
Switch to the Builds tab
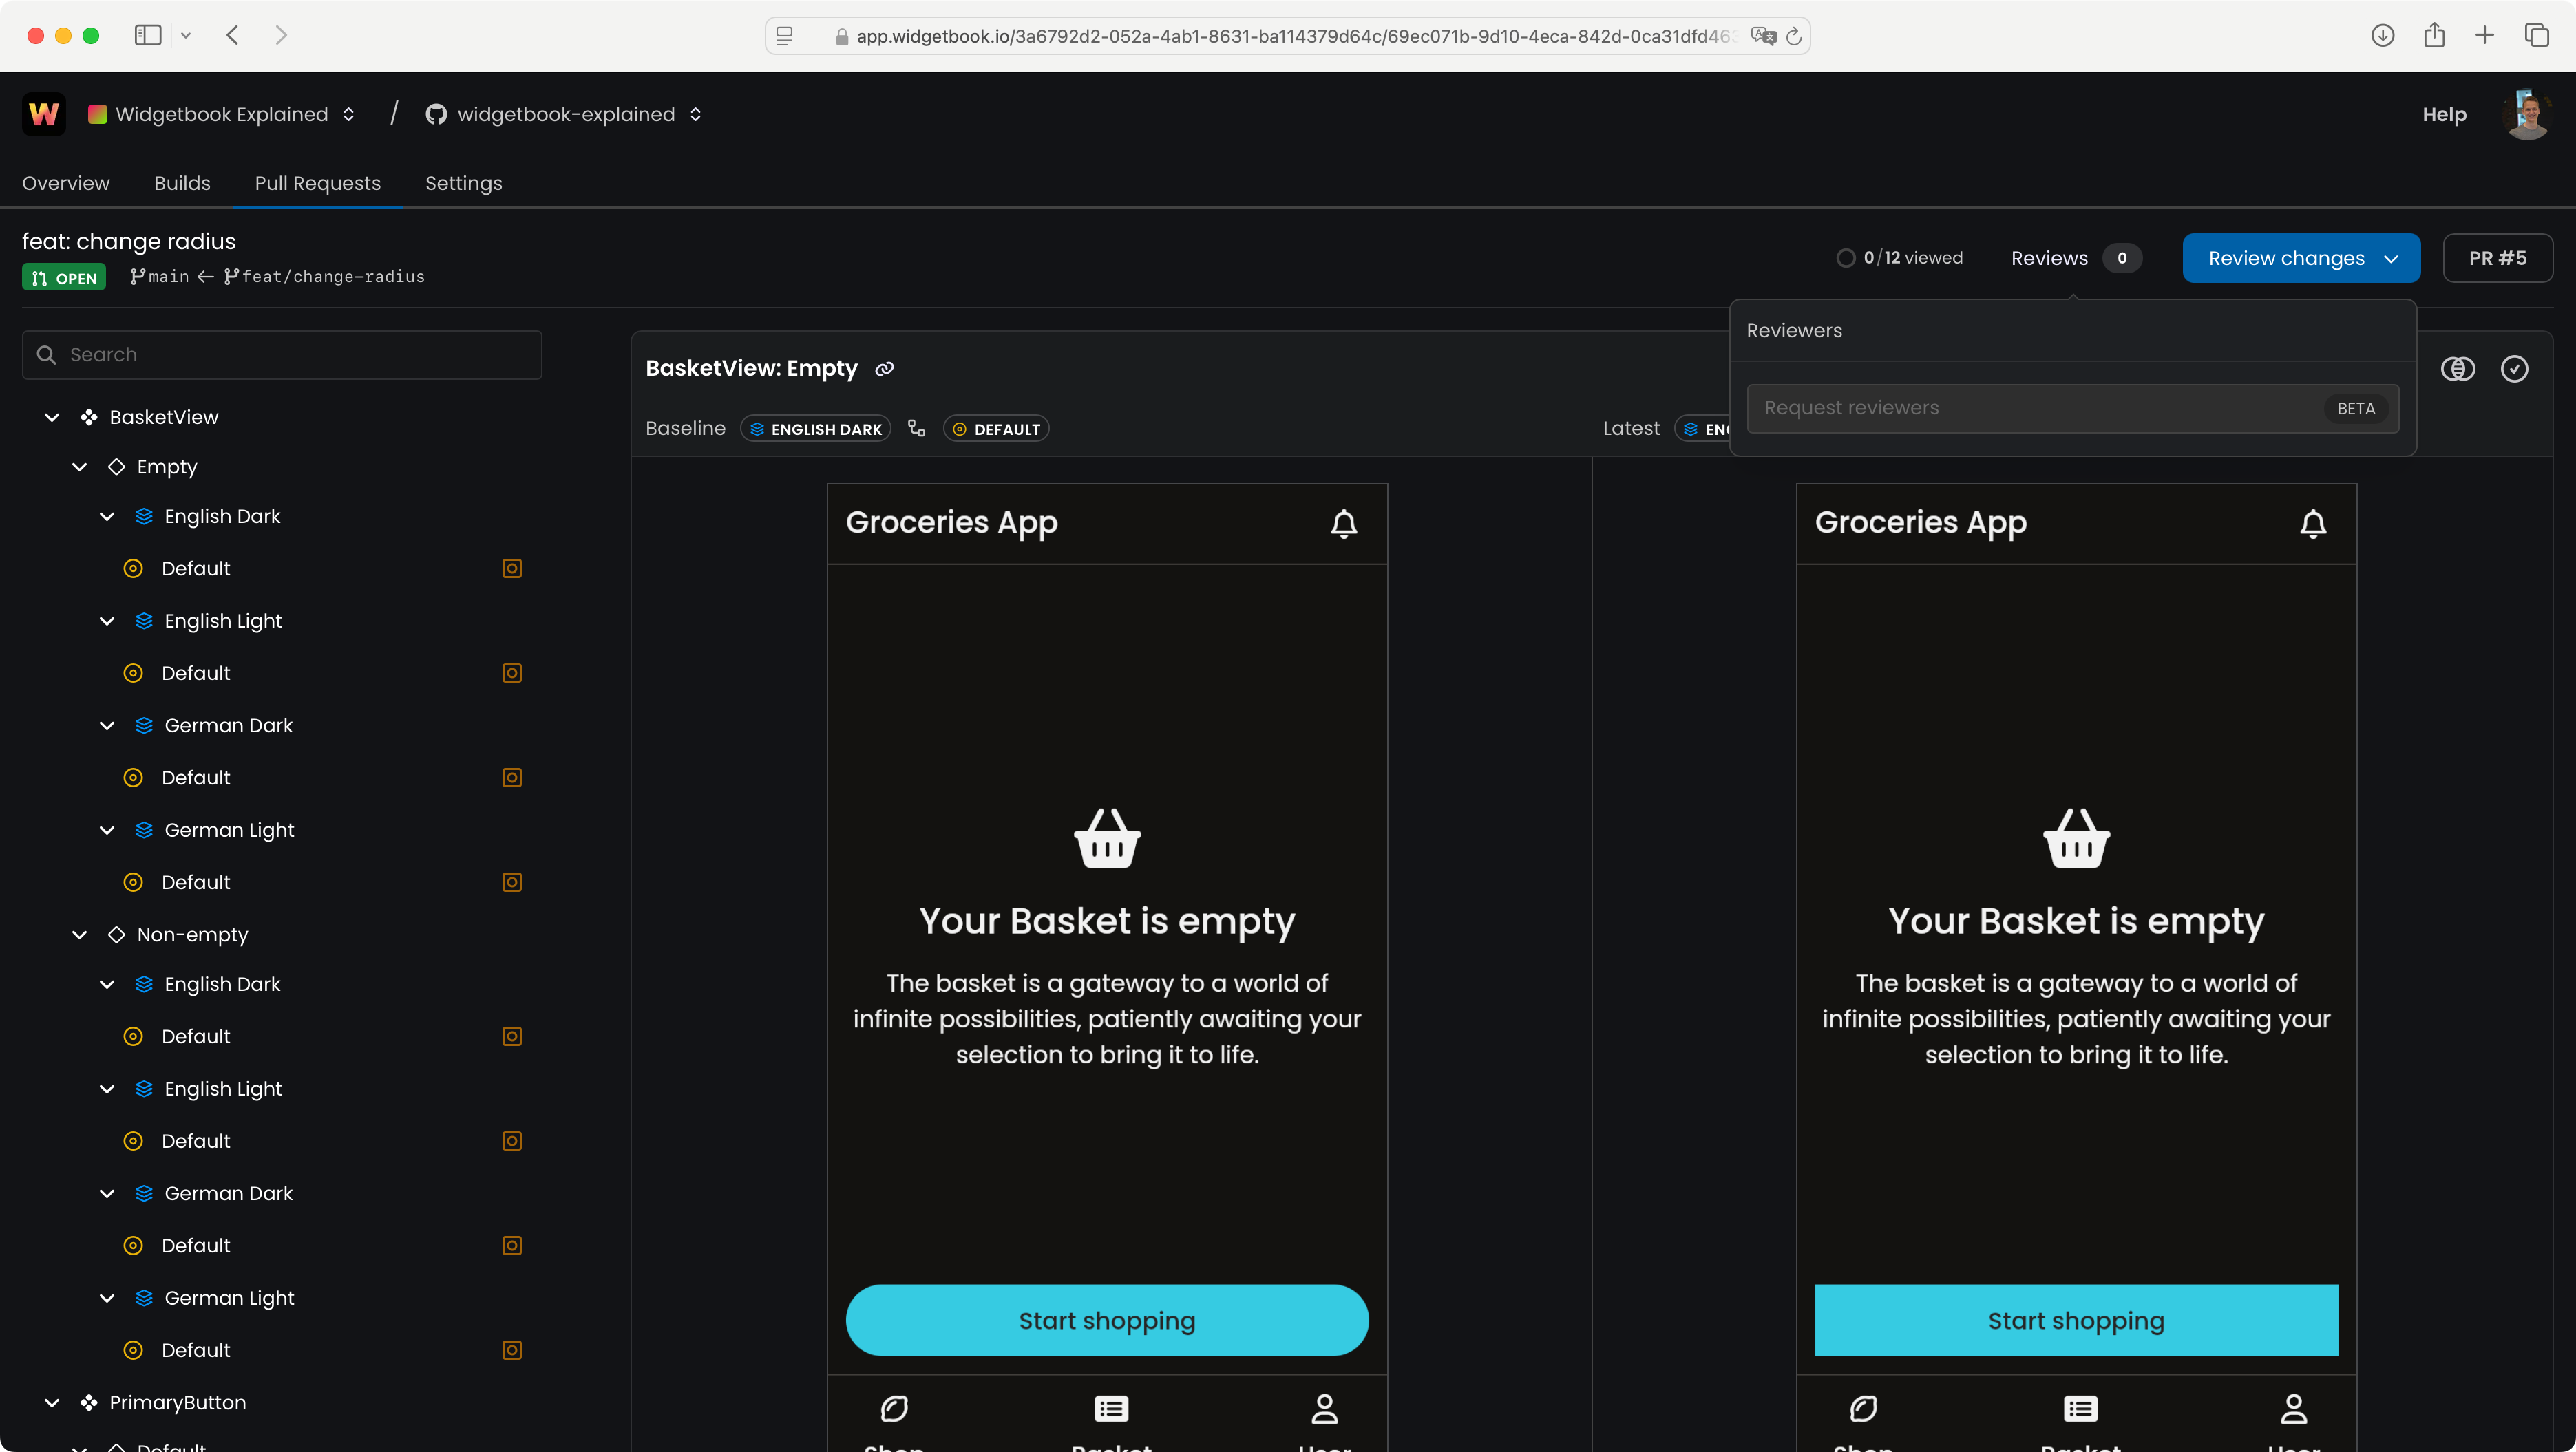pos(182,183)
